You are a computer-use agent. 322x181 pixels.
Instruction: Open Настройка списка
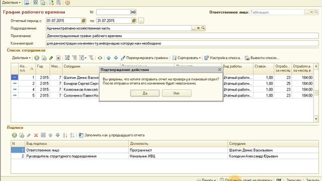(223, 58)
